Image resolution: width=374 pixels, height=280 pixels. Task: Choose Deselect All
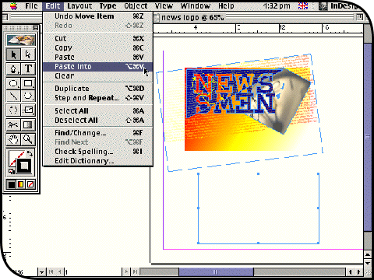[x=98, y=121]
